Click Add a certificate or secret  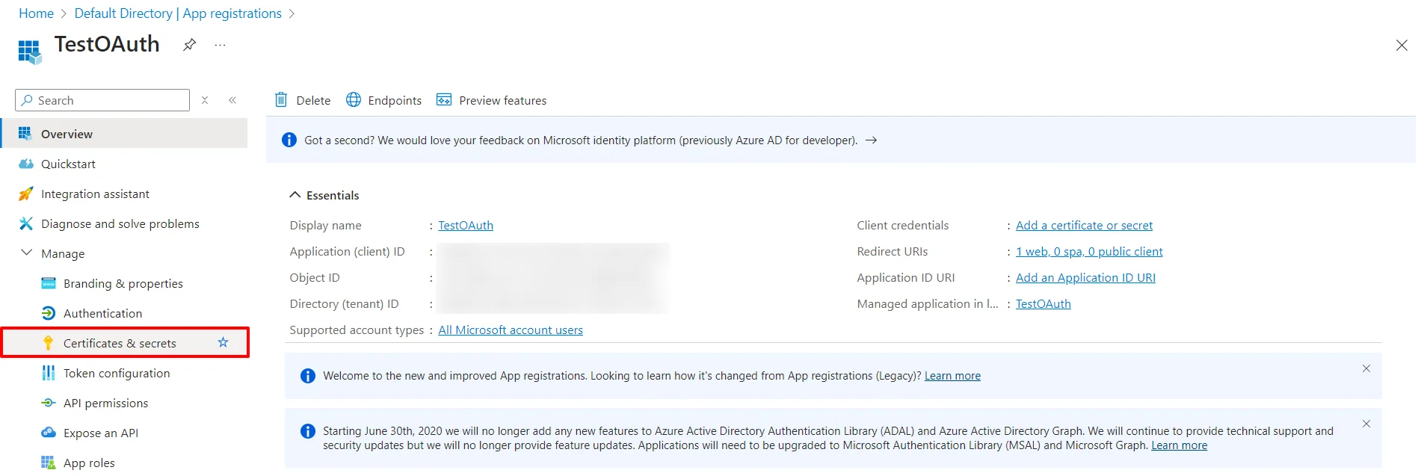1084,225
